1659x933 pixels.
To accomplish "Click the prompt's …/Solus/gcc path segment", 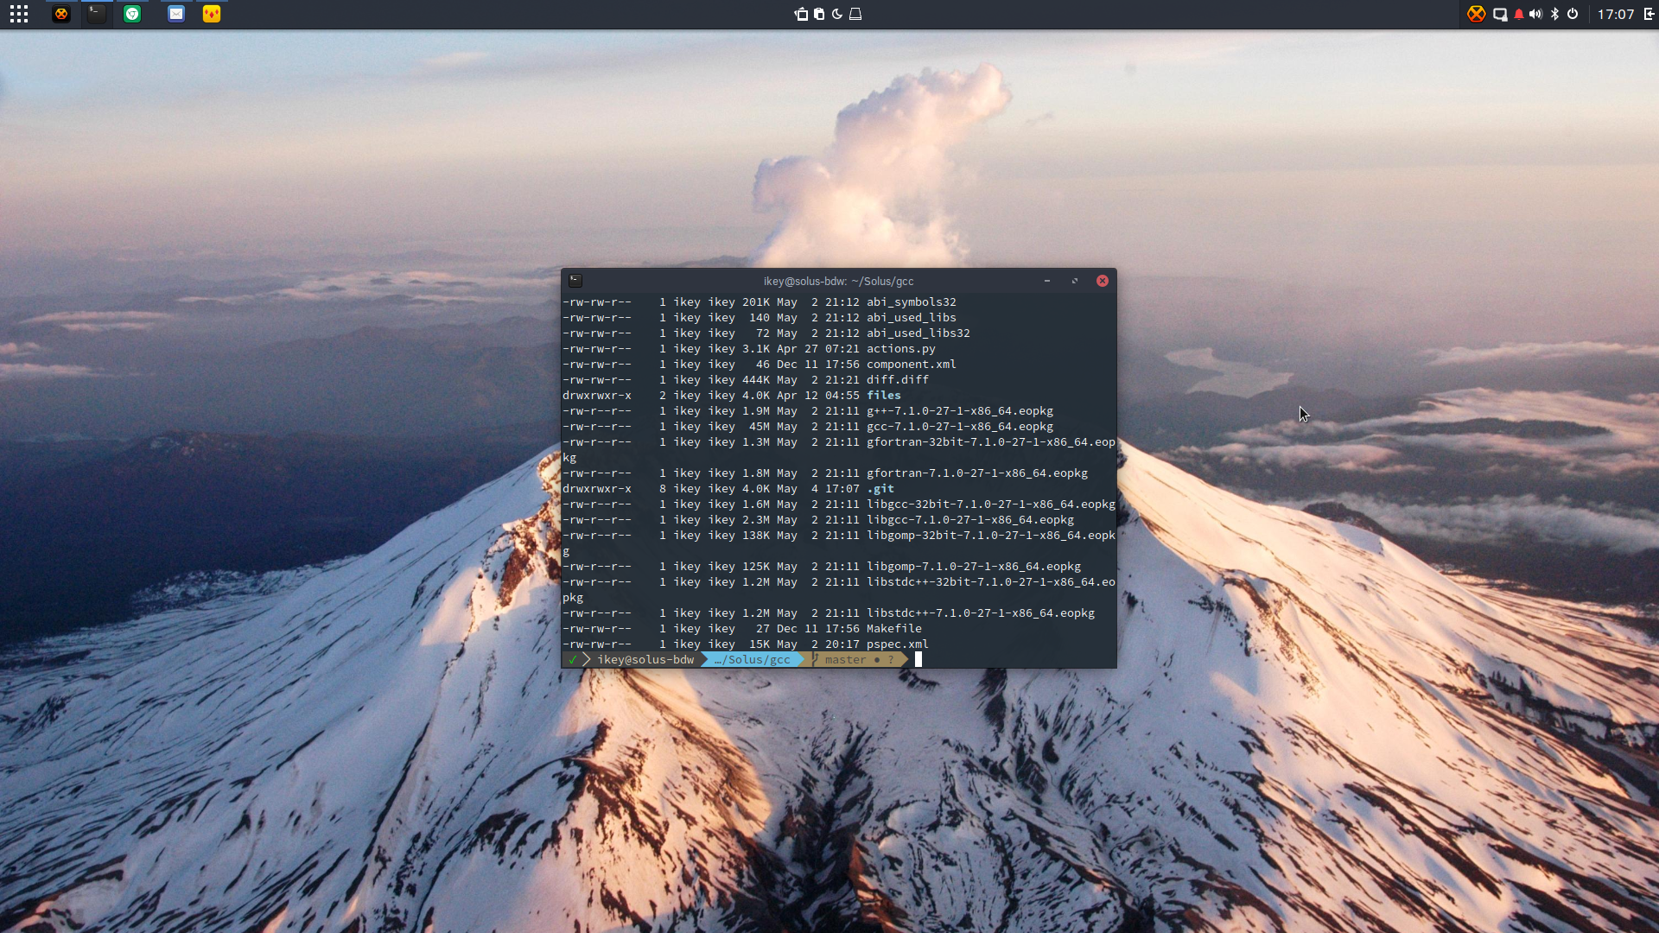I will click(x=753, y=660).
